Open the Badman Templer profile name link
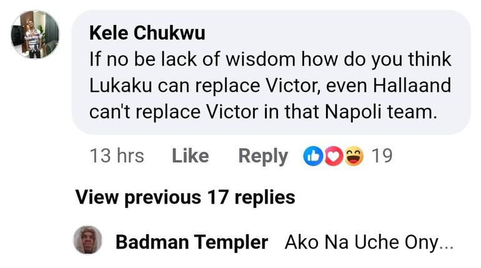 pyautogui.click(x=192, y=242)
